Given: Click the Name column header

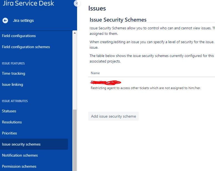Looking at the screenshot, I should coord(95,73).
